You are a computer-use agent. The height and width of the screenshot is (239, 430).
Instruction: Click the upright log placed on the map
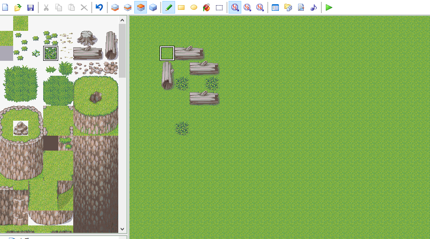167,75
